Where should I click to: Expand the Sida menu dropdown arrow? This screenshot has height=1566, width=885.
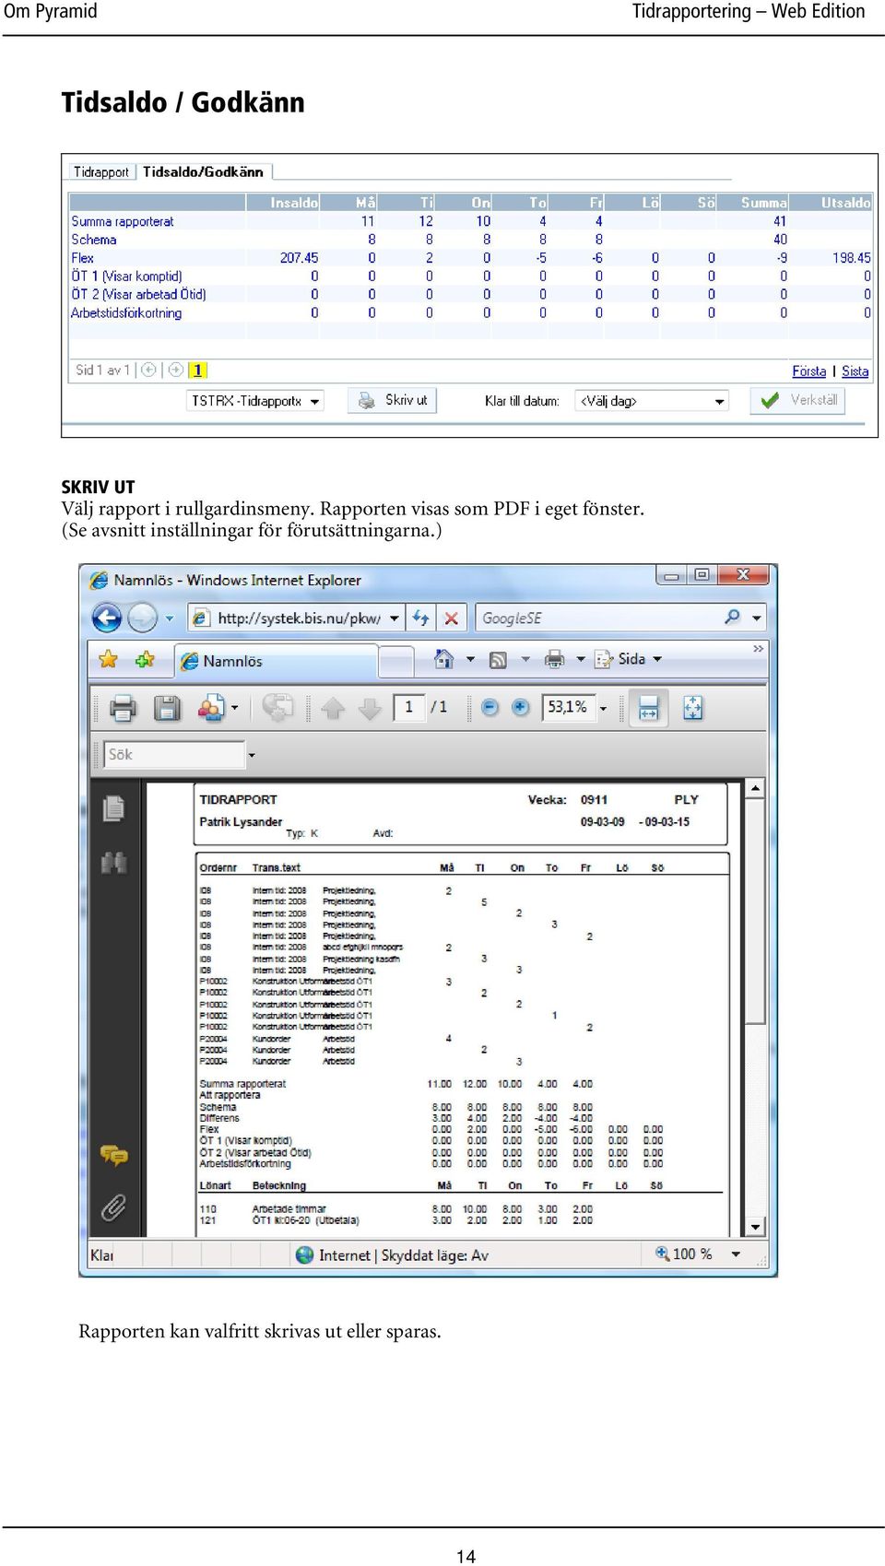(657, 659)
